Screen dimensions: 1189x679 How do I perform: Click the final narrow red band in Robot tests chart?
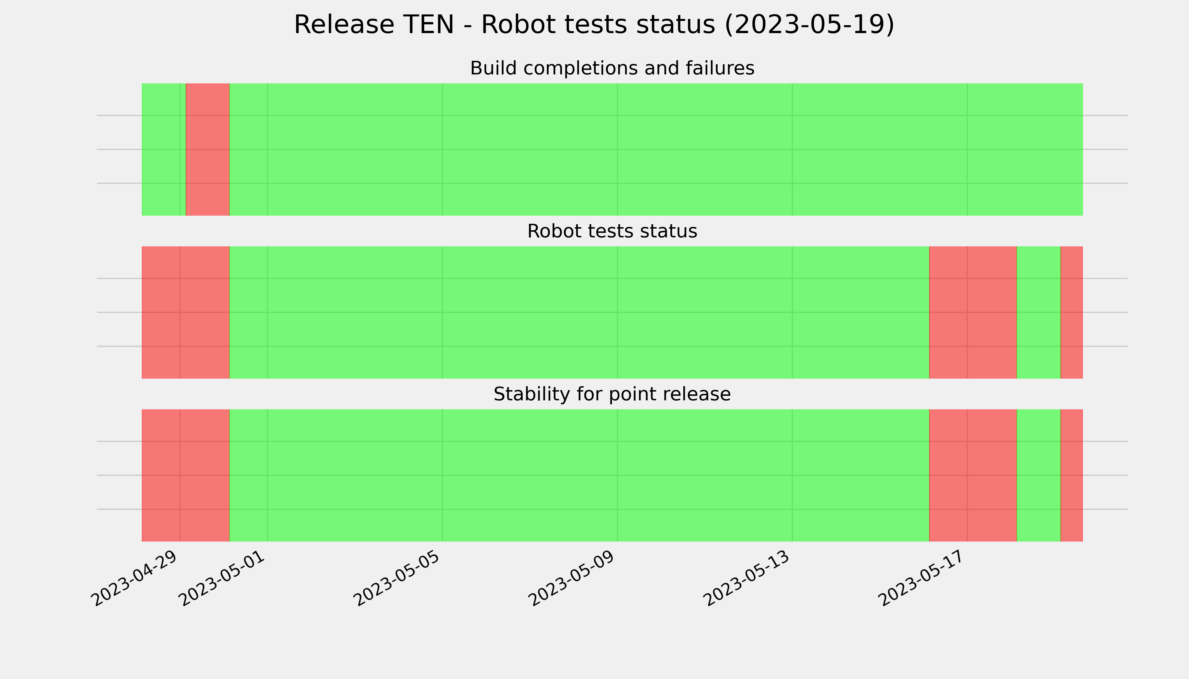(1072, 312)
